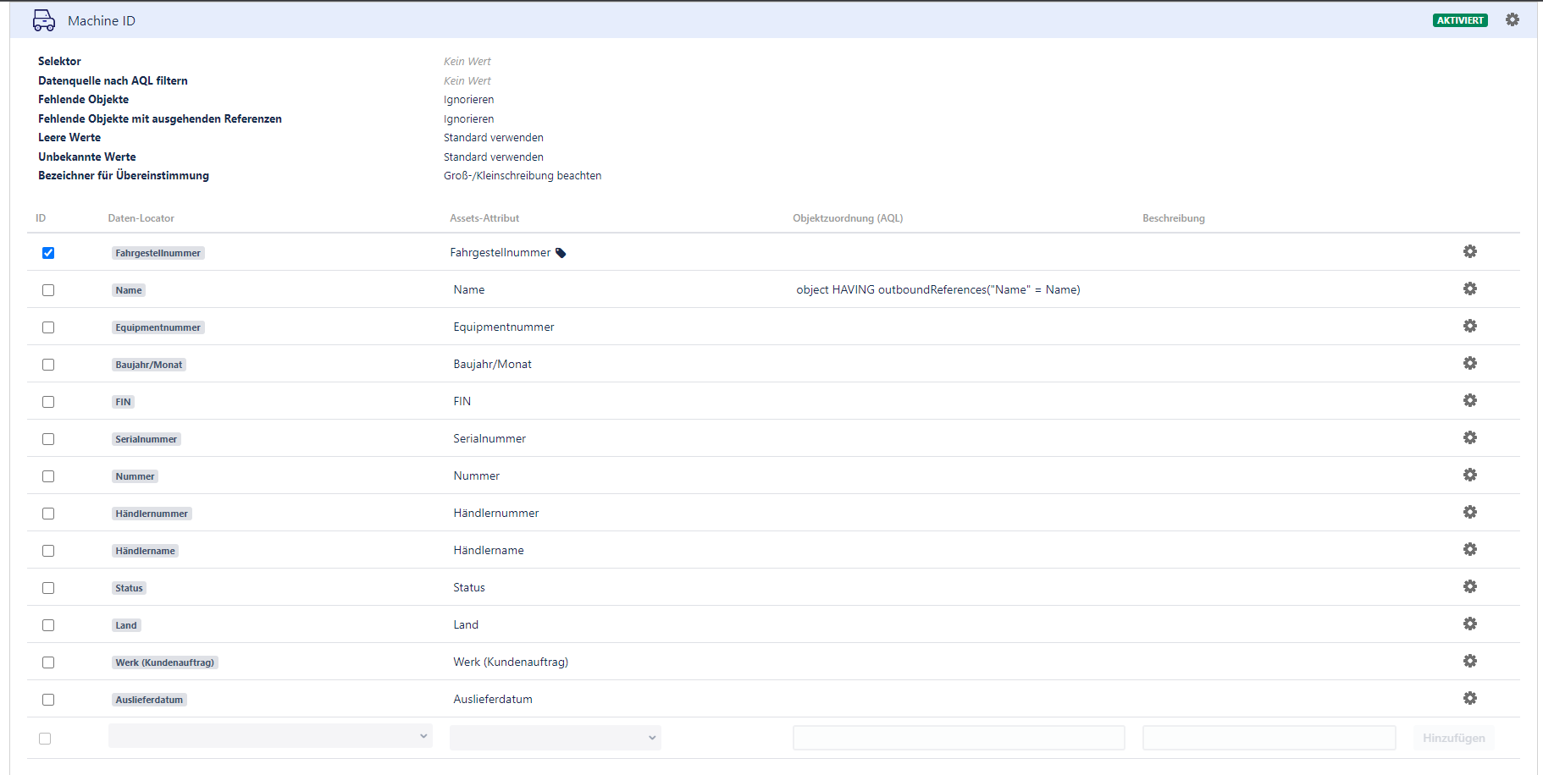Open gear menu for Werk (Kundenauftrag) row
The height and width of the screenshot is (775, 1543).
[x=1469, y=661]
